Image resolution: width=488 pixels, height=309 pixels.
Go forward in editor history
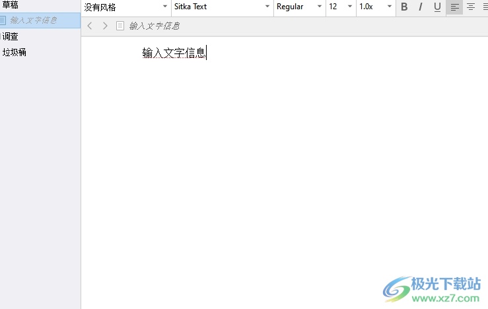click(104, 26)
